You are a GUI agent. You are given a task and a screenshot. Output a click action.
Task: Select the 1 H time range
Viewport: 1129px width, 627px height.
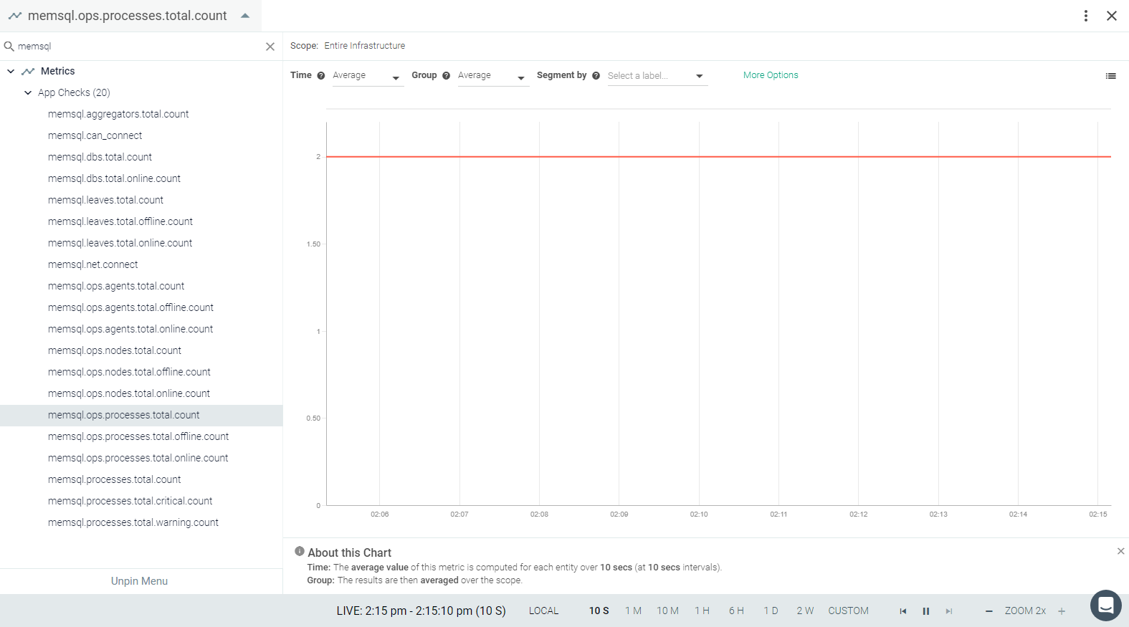tap(702, 611)
